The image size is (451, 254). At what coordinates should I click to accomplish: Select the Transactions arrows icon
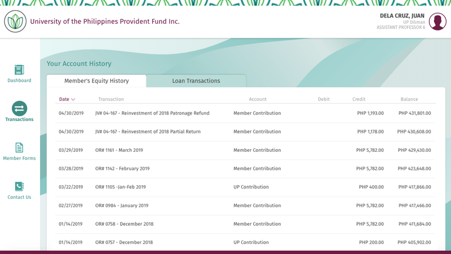(19, 108)
